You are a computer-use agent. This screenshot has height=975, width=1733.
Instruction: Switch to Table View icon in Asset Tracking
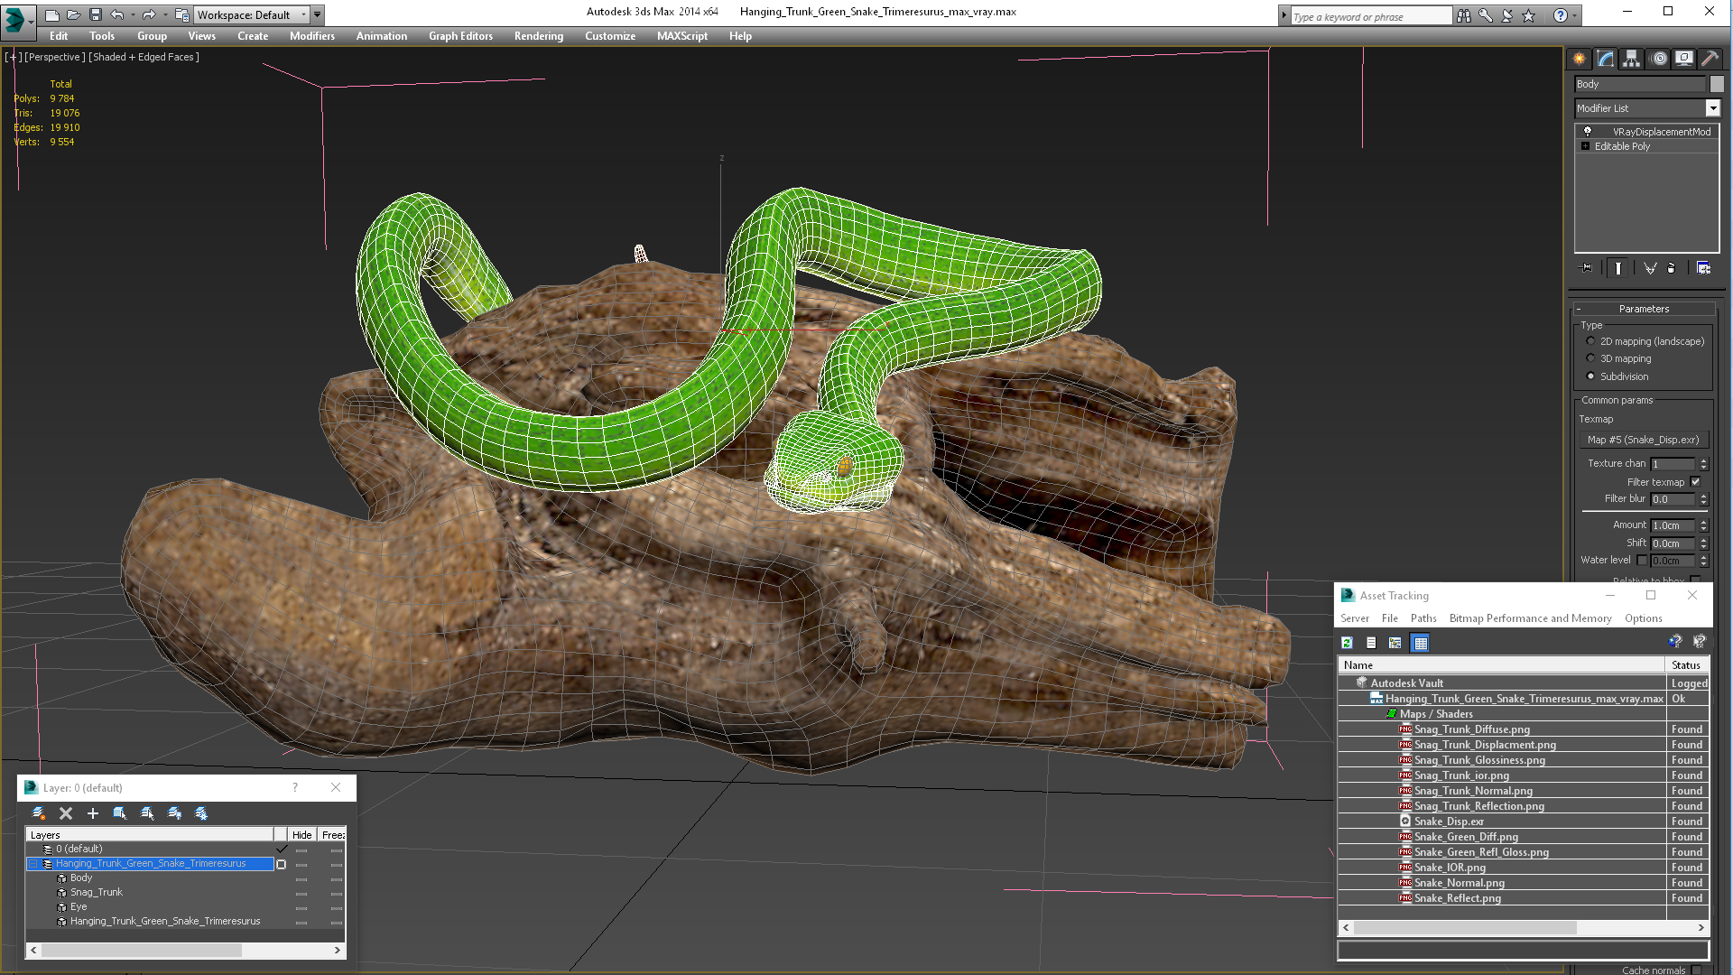(1421, 643)
